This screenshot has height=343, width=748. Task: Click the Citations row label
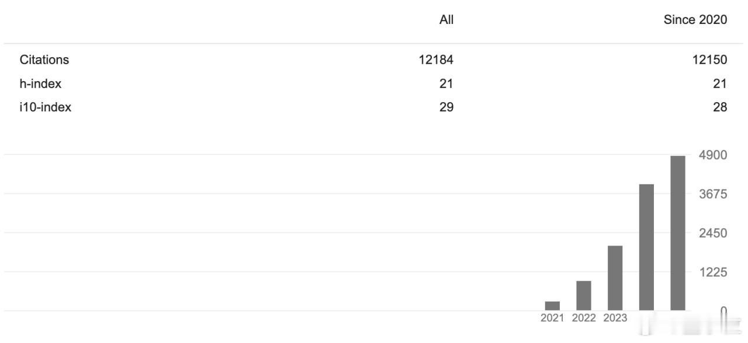click(x=44, y=60)
